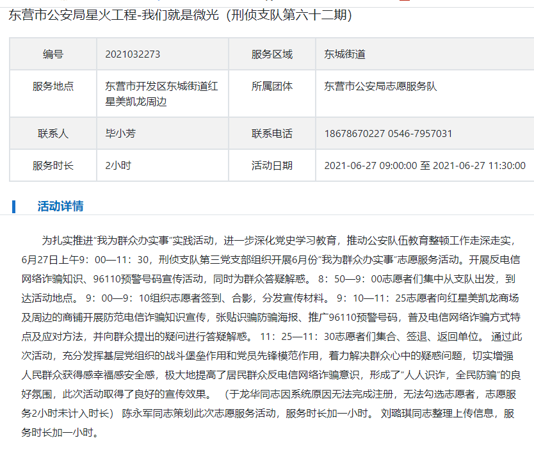534x452 pixels.
Task: Click the 联系电话 label cell
Action: [x=271, y=134]
